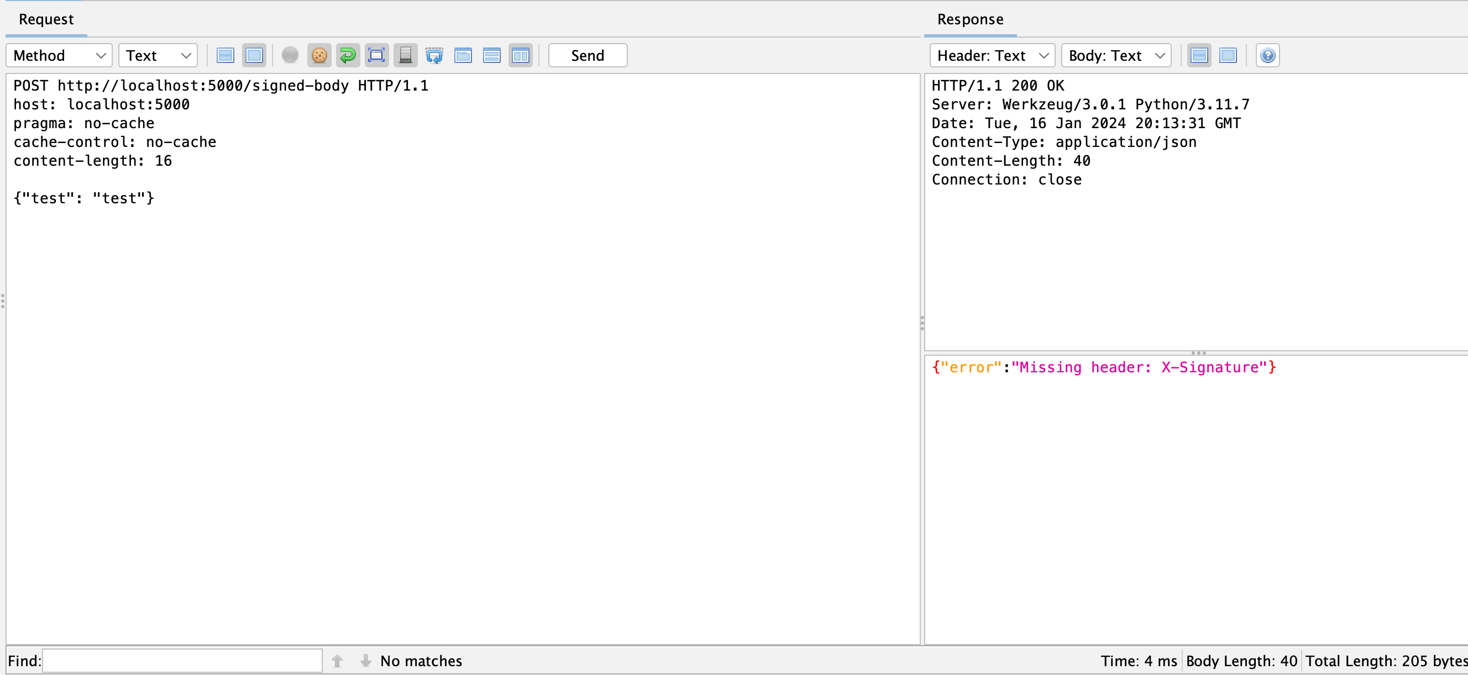Expand the request Text view dropdown
Image resolution: width=1468 pixels, height=675 pixels.
click(x=158, y=55)
